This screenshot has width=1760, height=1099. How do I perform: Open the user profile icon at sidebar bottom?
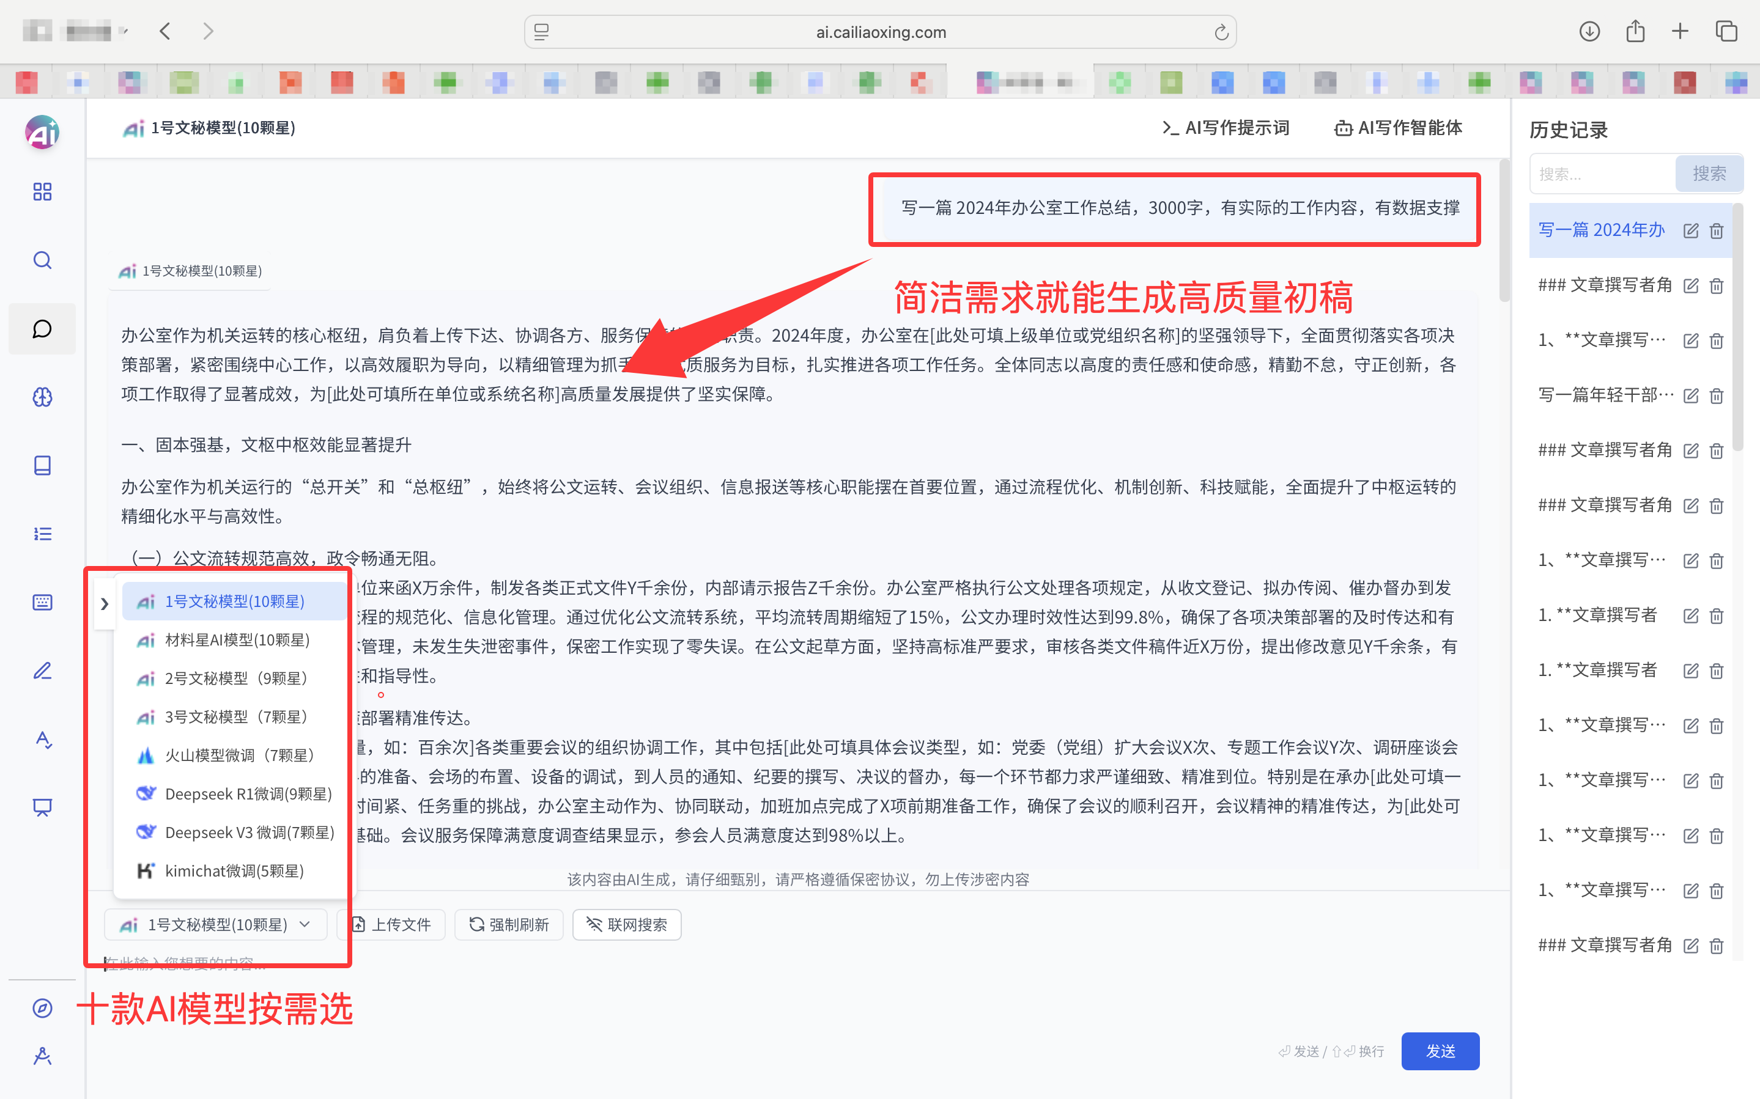click(42, 1056)
